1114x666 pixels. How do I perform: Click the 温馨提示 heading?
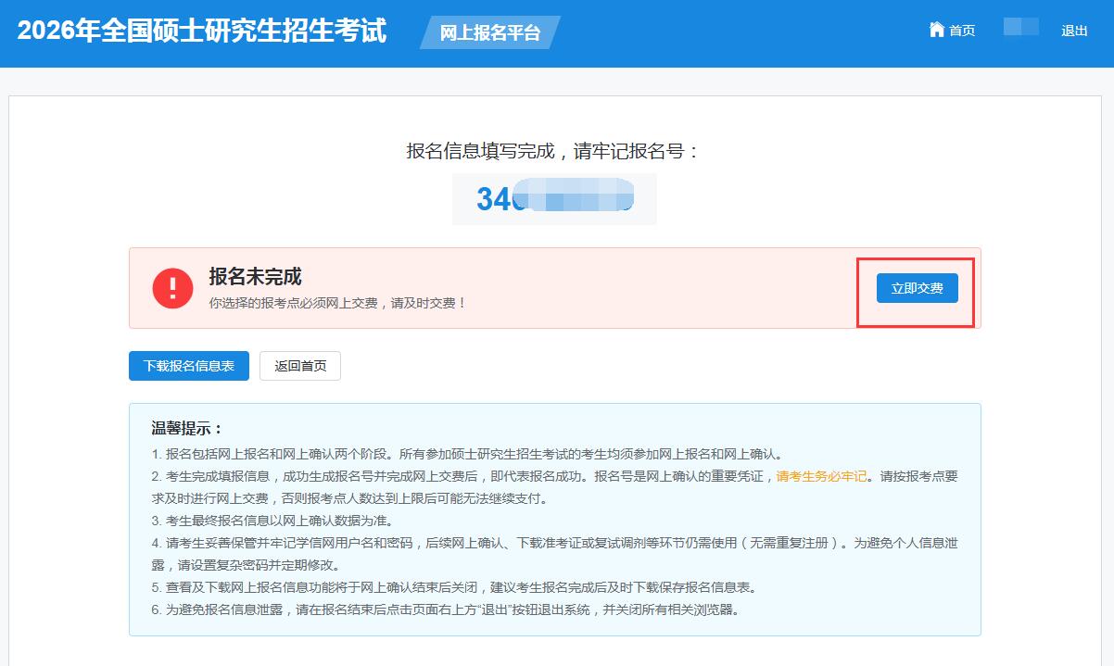click(187, 429)
